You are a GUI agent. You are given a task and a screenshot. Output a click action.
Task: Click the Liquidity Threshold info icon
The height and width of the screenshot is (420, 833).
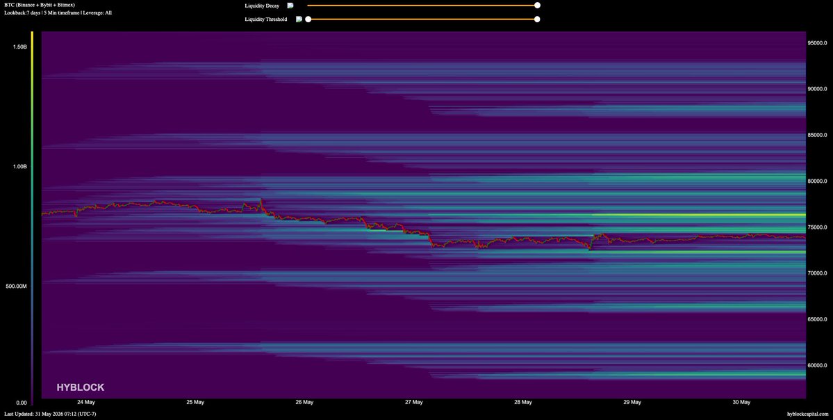(299, 19)
